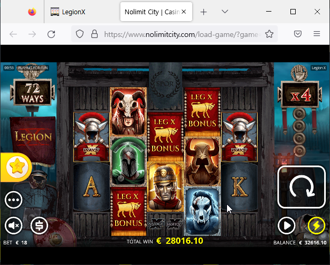Go forward to next page
This screenshot has height=265, width=330.
coord(32,34)
